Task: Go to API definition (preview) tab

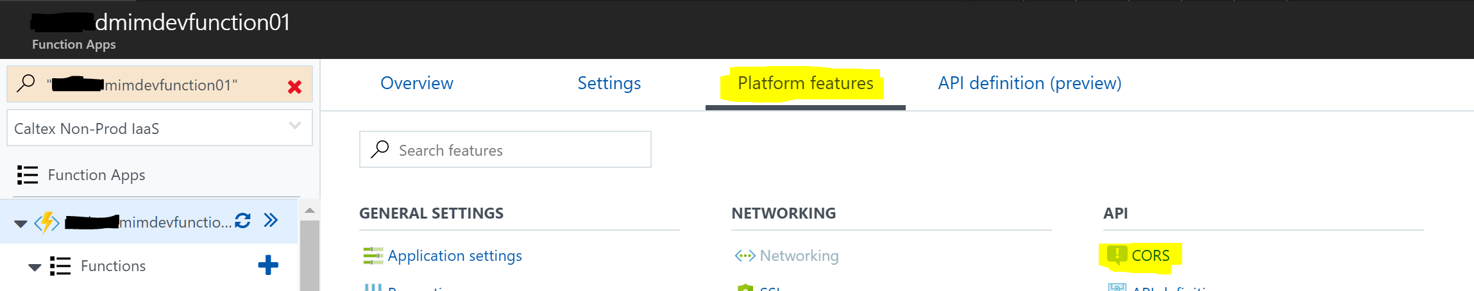Action: pos(1029,83)
